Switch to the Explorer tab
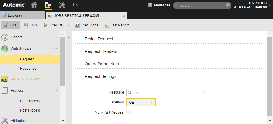Image resolution: width=273 pixels, height=124 pixels. [x=22, y=15]
